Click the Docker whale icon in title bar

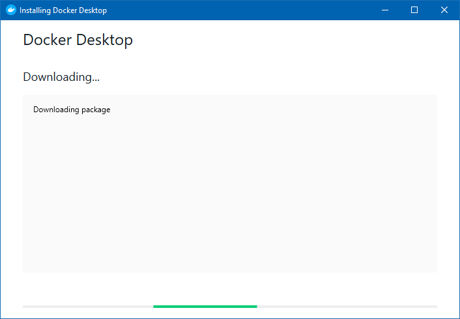tap(11, 10)
